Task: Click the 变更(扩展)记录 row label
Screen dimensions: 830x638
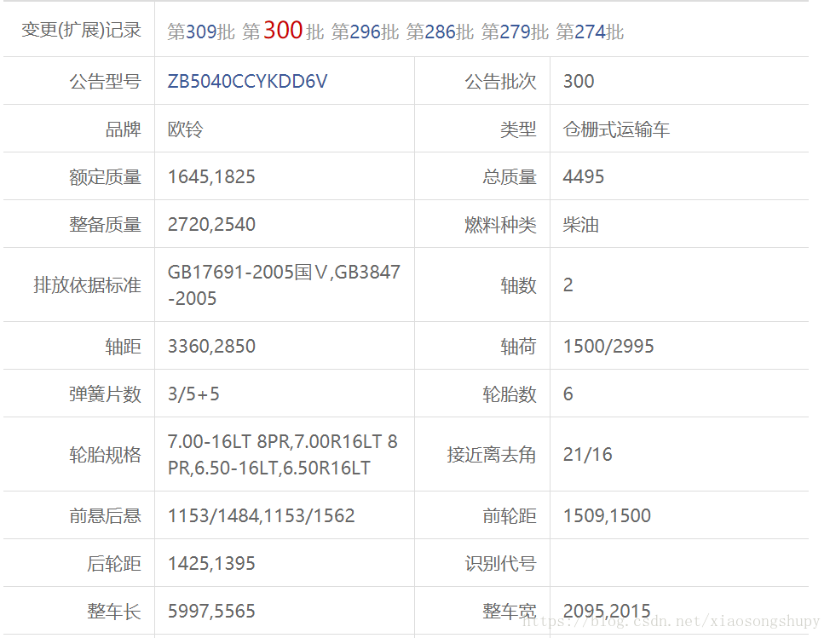Action: click(x=82, y=30)
